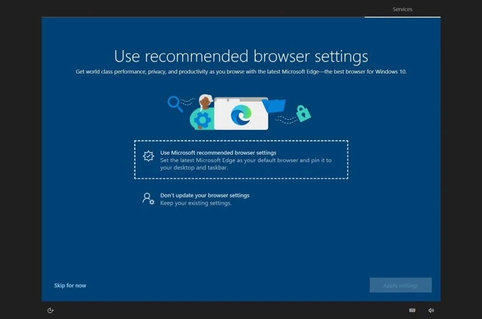Click the "Skip for now" link
The height and width of the screenshot is (319, 482).
point(70,285)
